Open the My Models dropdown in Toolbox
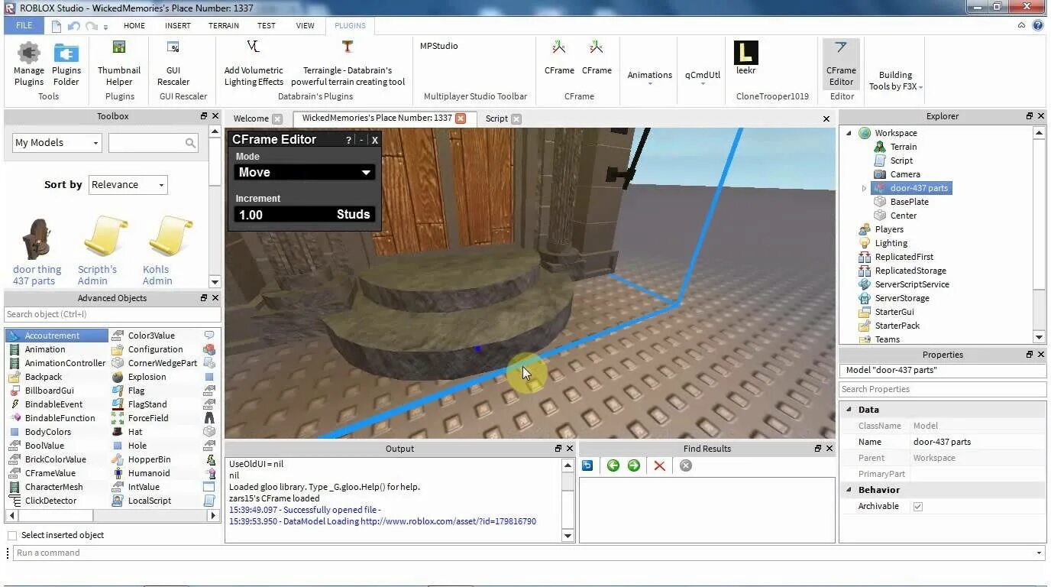Screen dimensions: 1051x587 tap(57, 143)
